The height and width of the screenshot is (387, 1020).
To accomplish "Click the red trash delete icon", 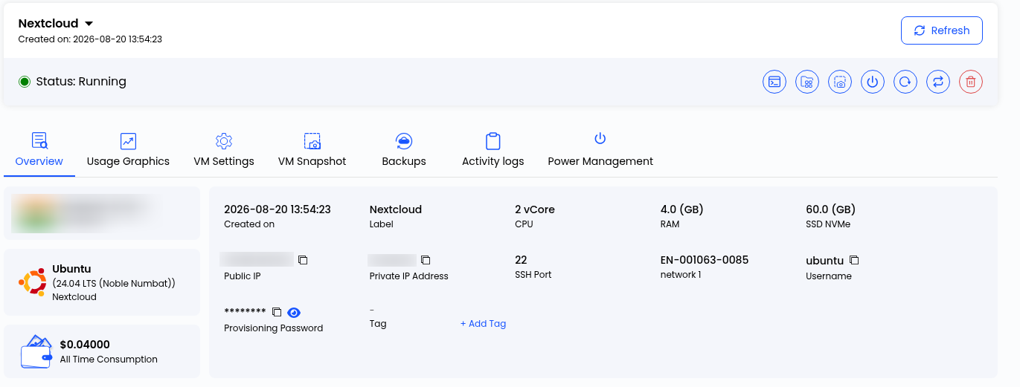I will 971,82.
